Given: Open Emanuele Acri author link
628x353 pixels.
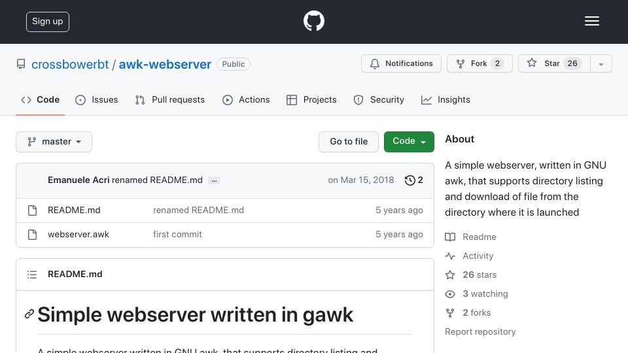Looking at the screenshot, I should pos(78,180).
